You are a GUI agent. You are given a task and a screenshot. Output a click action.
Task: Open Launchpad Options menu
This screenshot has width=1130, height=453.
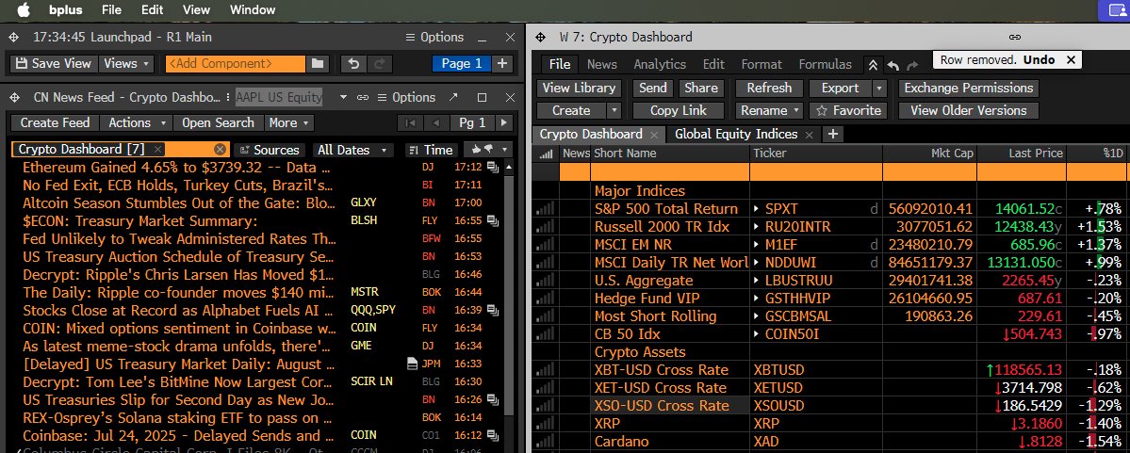[x=434, y=37]
